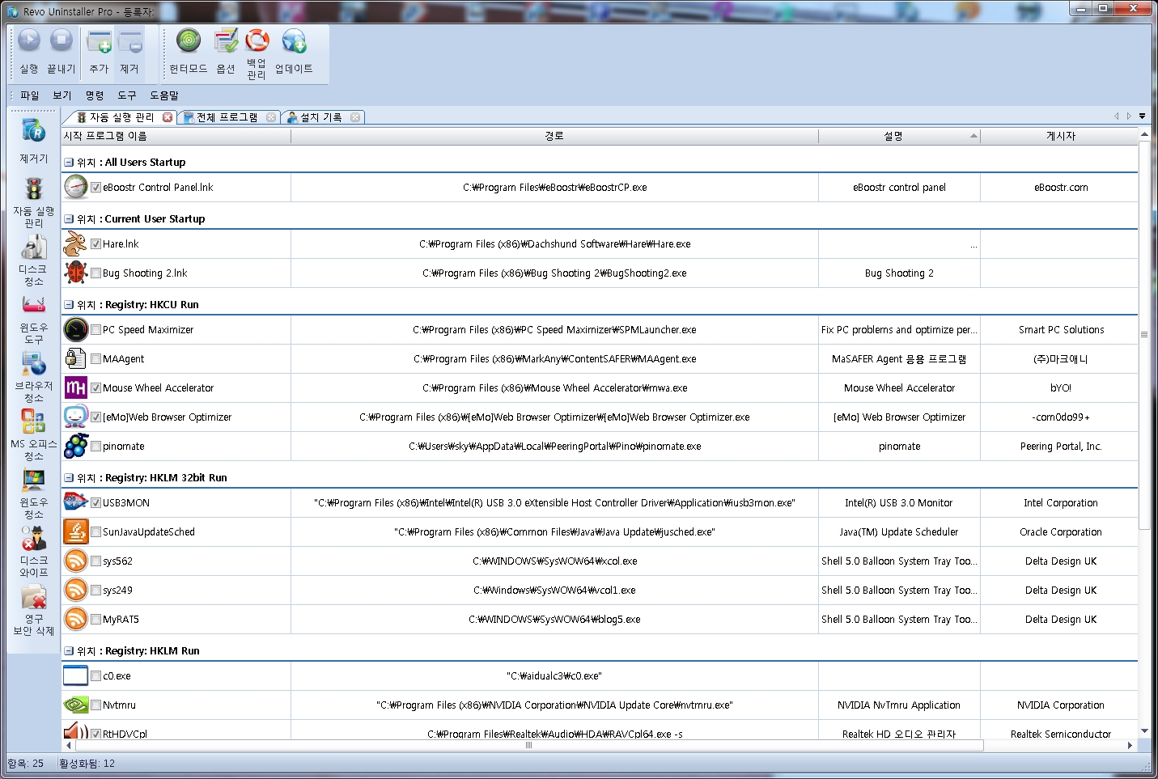Collapse the Registry: HKLM Run group
Screen dimensions: 1158x779
pos(69,651)
